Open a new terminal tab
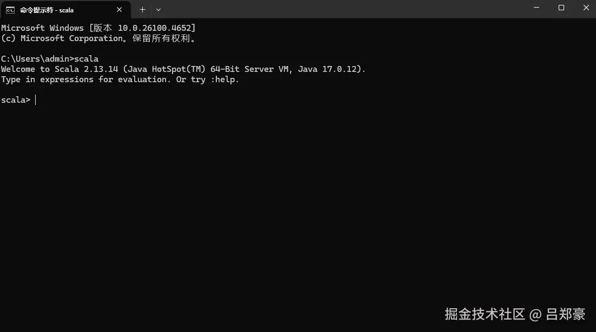 point(142,9)
